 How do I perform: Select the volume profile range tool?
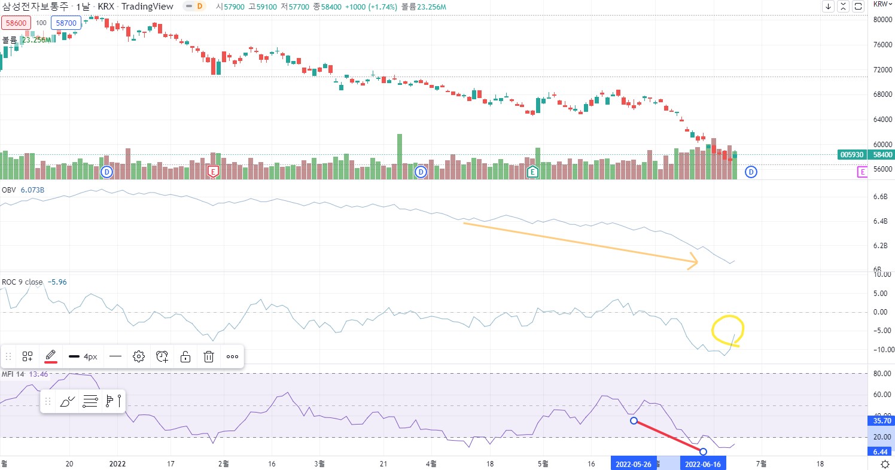[113, 401]
